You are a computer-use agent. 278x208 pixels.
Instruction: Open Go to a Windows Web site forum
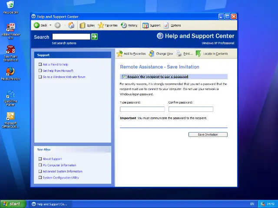(x=64, y=77)
